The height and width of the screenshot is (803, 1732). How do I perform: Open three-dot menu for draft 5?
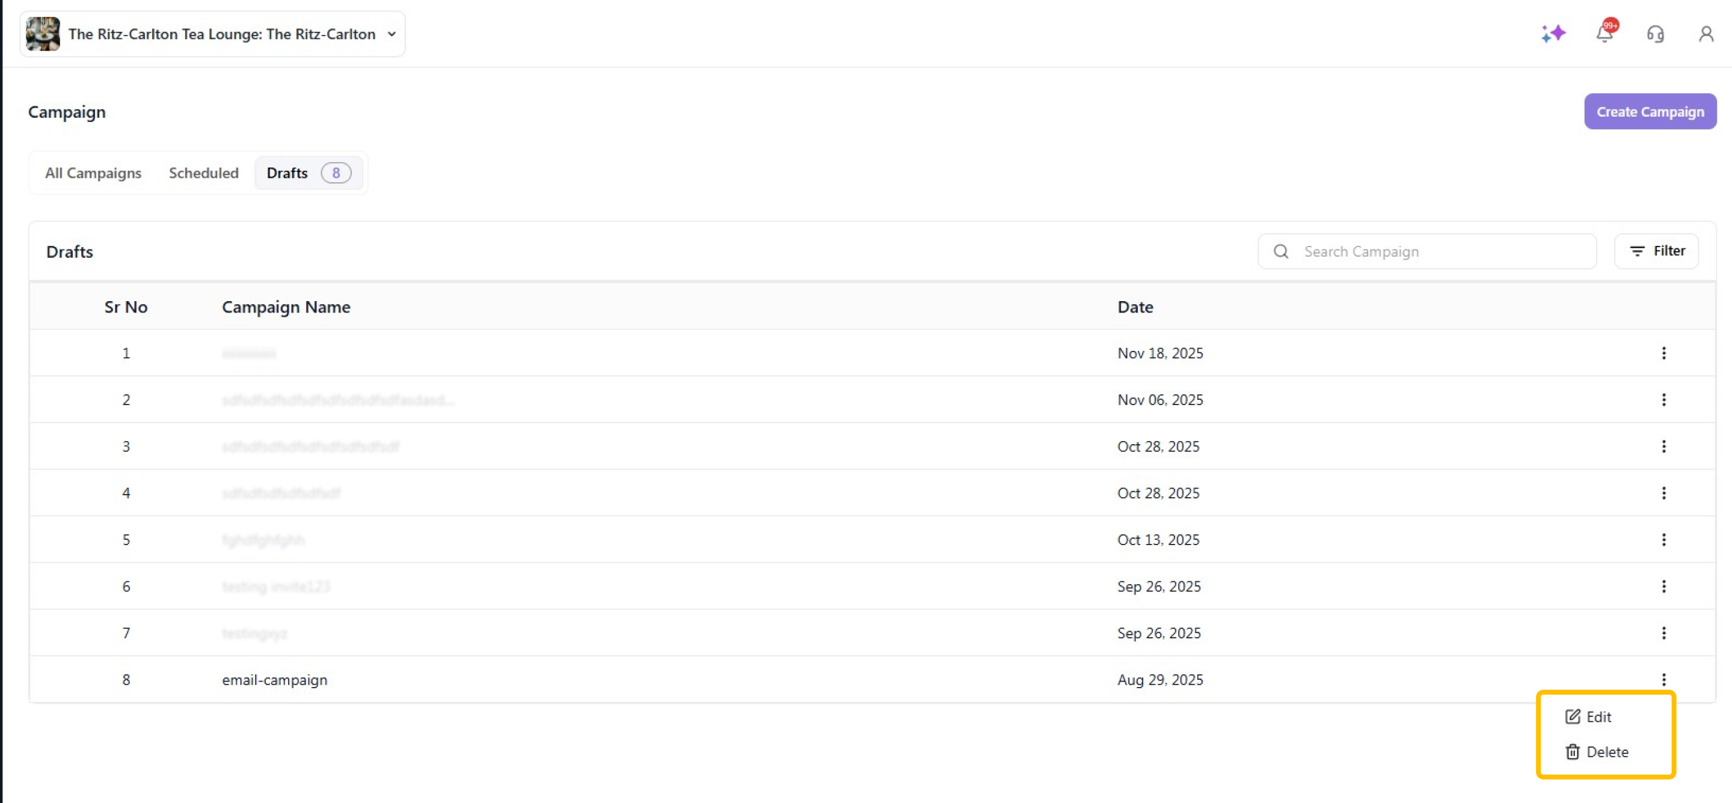[x=1663, y=540]
